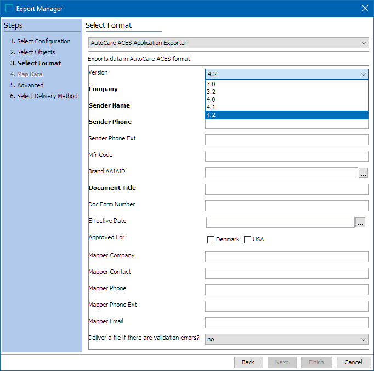Focus the Mapper Contact input field
The width and height of the screenshot is (374, 371).
(287, 273)
